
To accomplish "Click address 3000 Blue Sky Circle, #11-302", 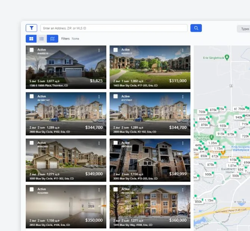I will tap(51, 178).
